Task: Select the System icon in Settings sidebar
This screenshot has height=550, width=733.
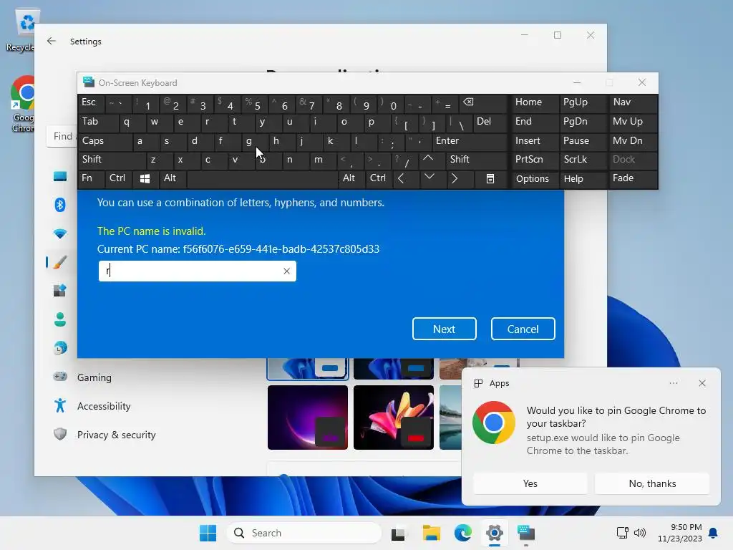Action: click(60, 176)
